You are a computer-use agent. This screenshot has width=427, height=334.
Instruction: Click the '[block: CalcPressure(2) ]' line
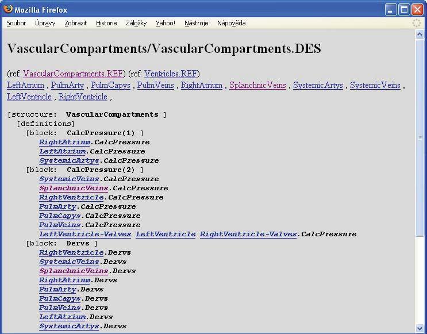pyautogui.click(x=84, y=170)
